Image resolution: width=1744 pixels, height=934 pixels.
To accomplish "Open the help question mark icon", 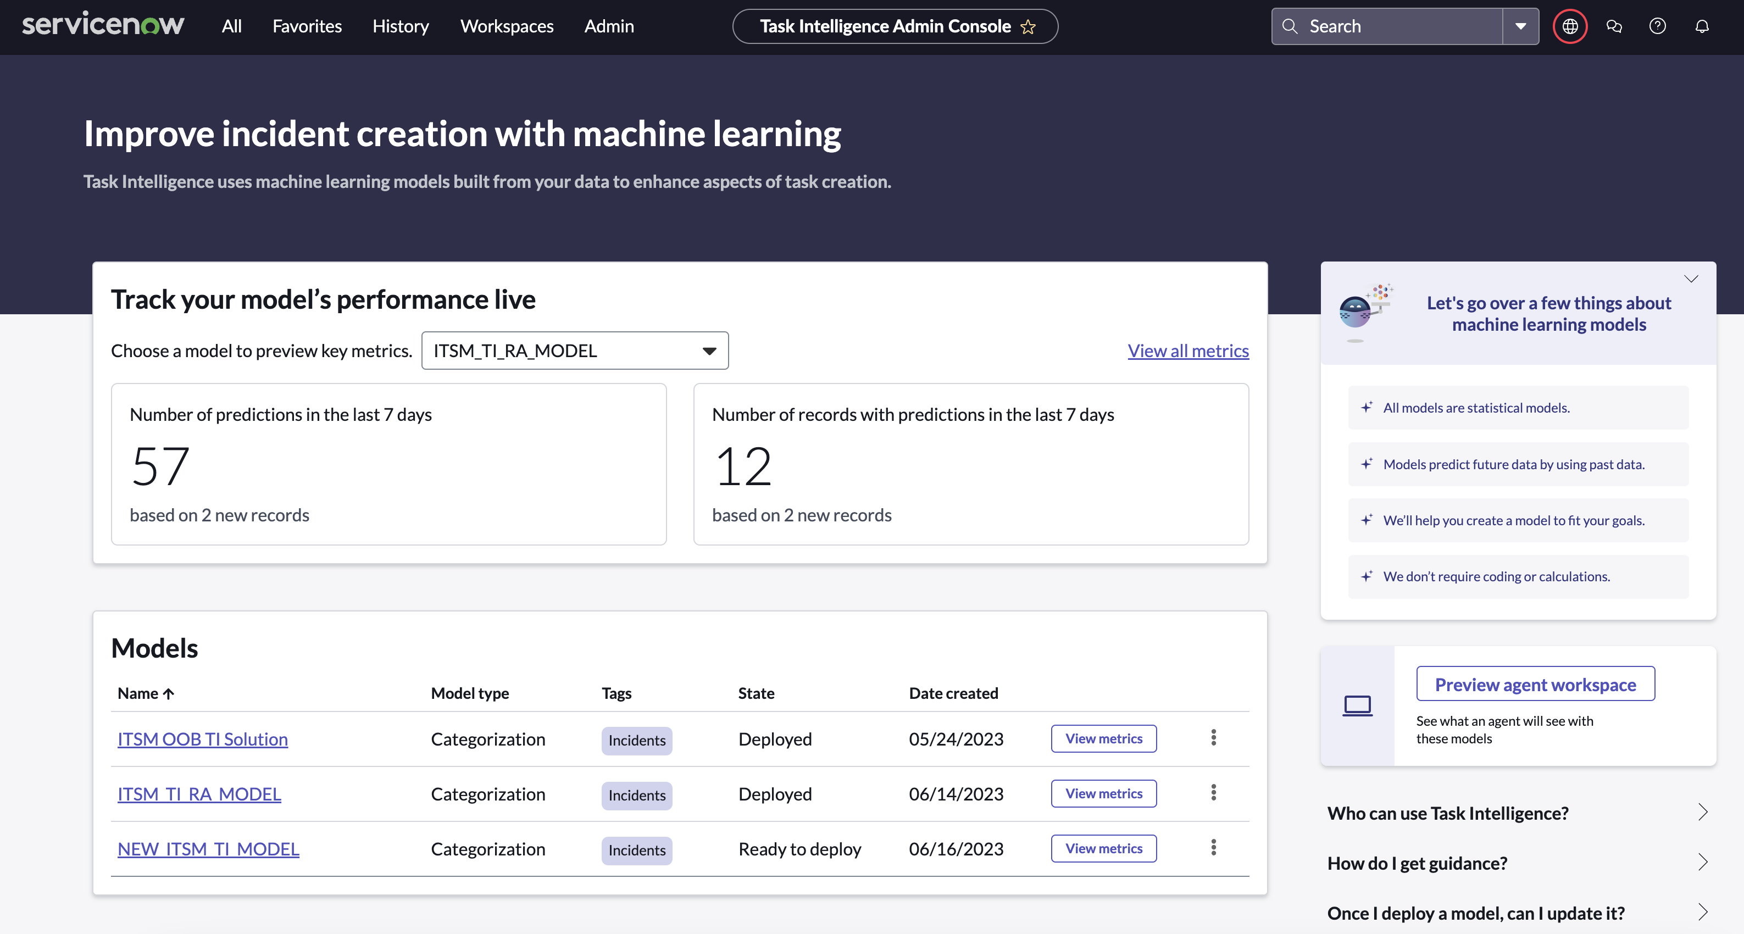I will point(1657,26).
